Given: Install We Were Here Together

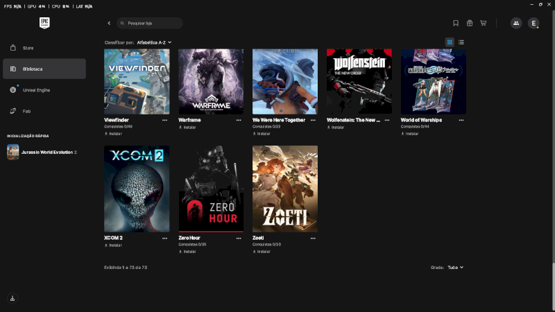Looking at the screenshot, I should (x=262, y=134).
